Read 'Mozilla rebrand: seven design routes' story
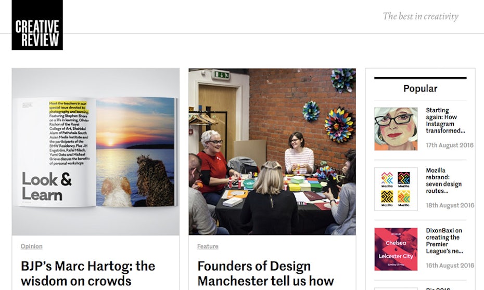The height and width of the screenshot is (290, 484). coord(444,180)
